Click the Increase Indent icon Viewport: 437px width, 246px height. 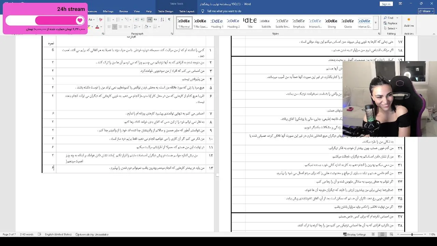pyautogui.click(x=143, y=19)
